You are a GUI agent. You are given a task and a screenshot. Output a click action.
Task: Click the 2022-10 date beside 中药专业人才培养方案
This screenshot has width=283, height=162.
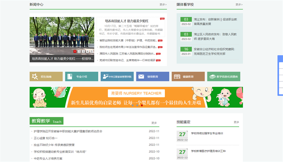[154, 158]
